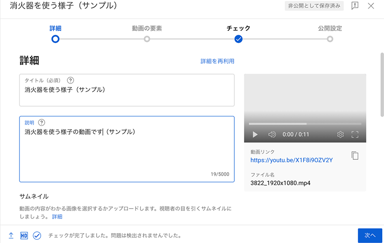Click help icon next to タイトル label
This screenshot has width=384, height=243.
[70, 80]
